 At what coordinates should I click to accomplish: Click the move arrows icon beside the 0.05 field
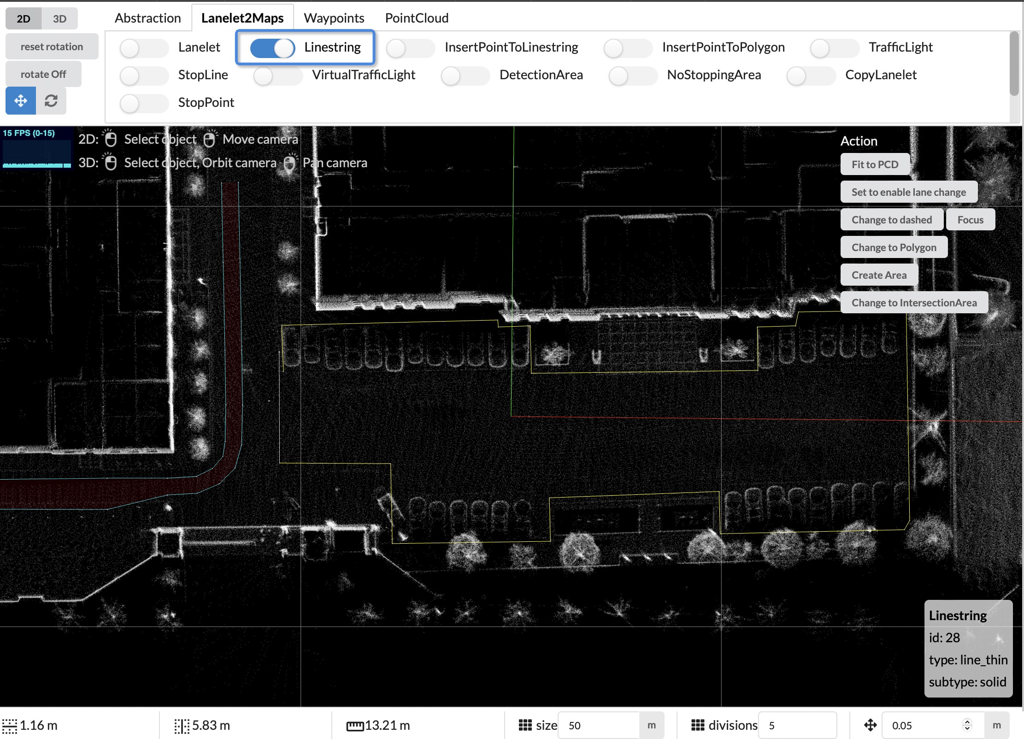[870, 725]
